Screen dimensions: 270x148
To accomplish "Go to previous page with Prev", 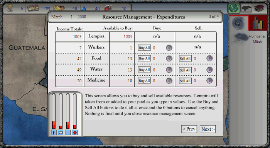I will (x=189, y=129).
